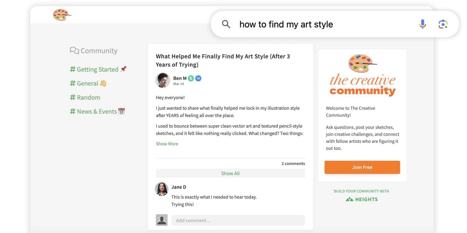This screenshot has width=467, height=233.
Task: Activate the microphone voice search icon
Action: coord(422,24)
